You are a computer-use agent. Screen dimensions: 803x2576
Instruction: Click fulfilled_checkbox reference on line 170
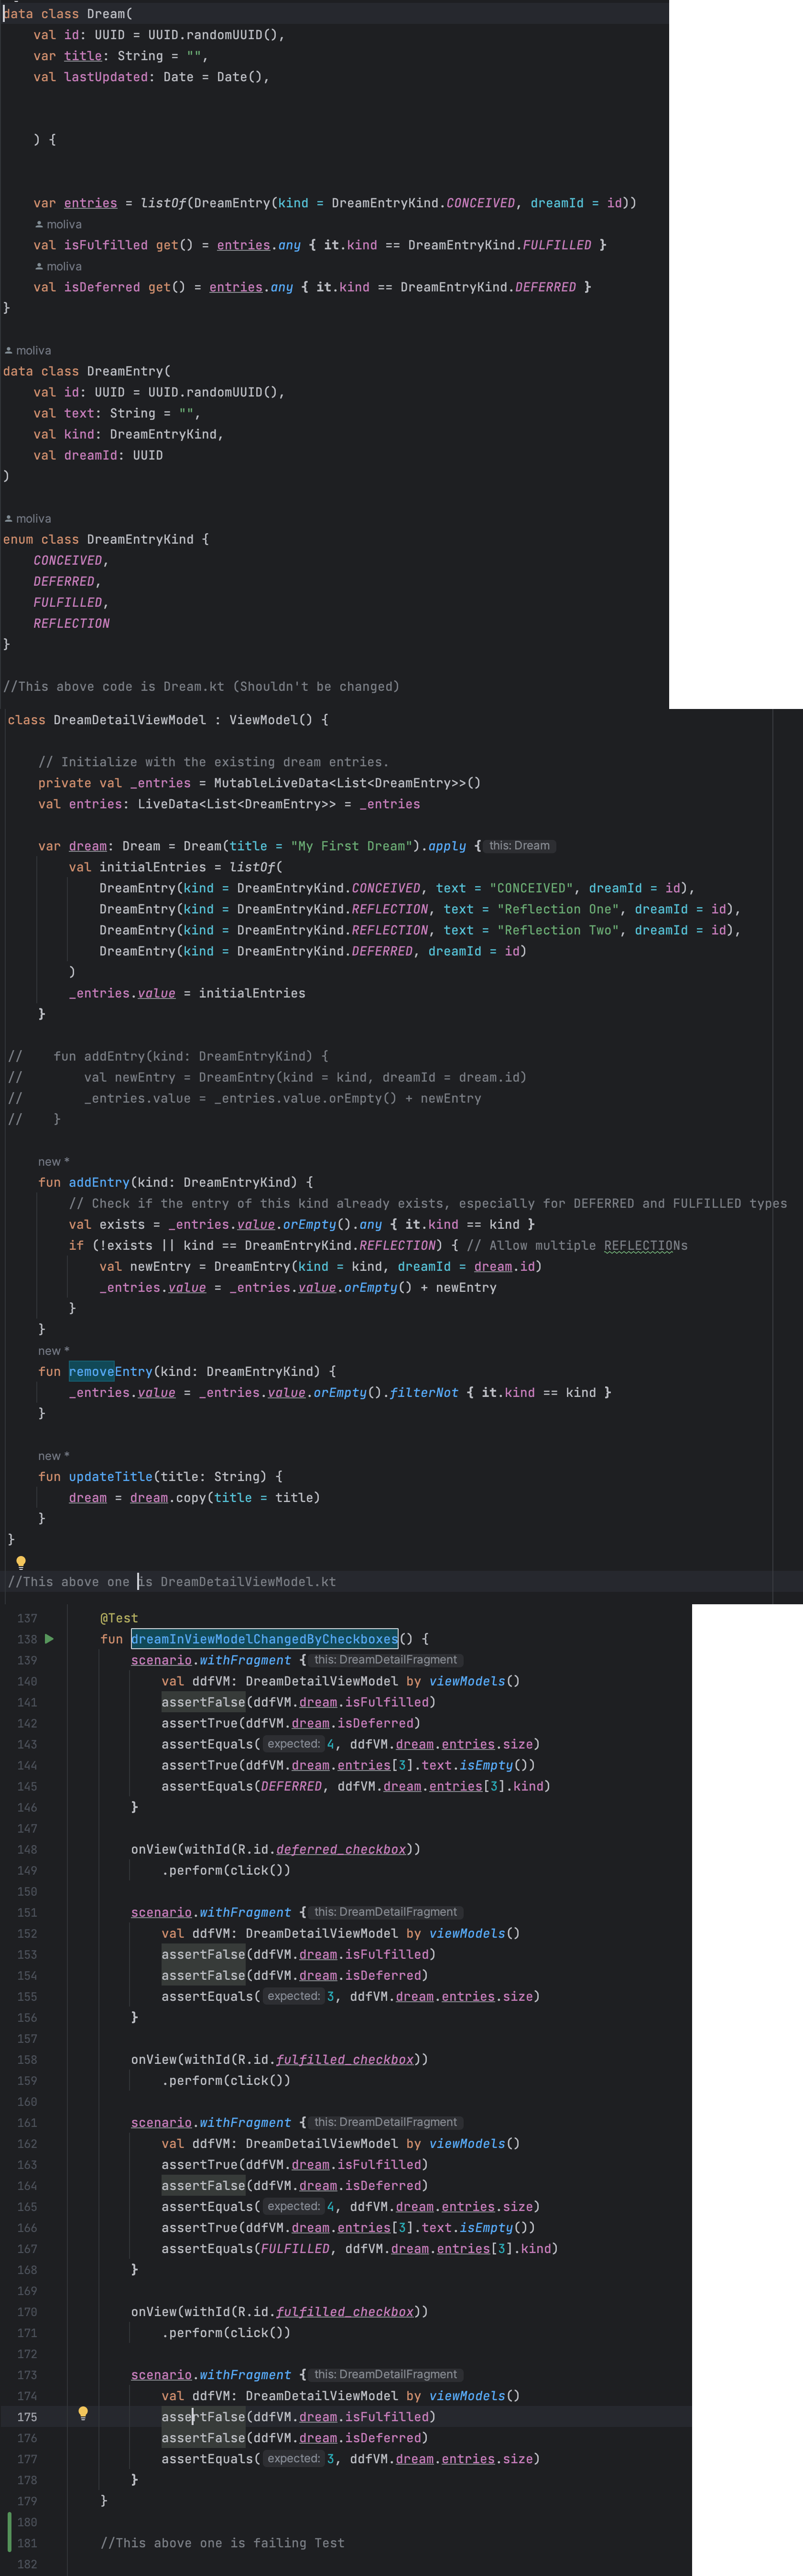click(345, 2311)
